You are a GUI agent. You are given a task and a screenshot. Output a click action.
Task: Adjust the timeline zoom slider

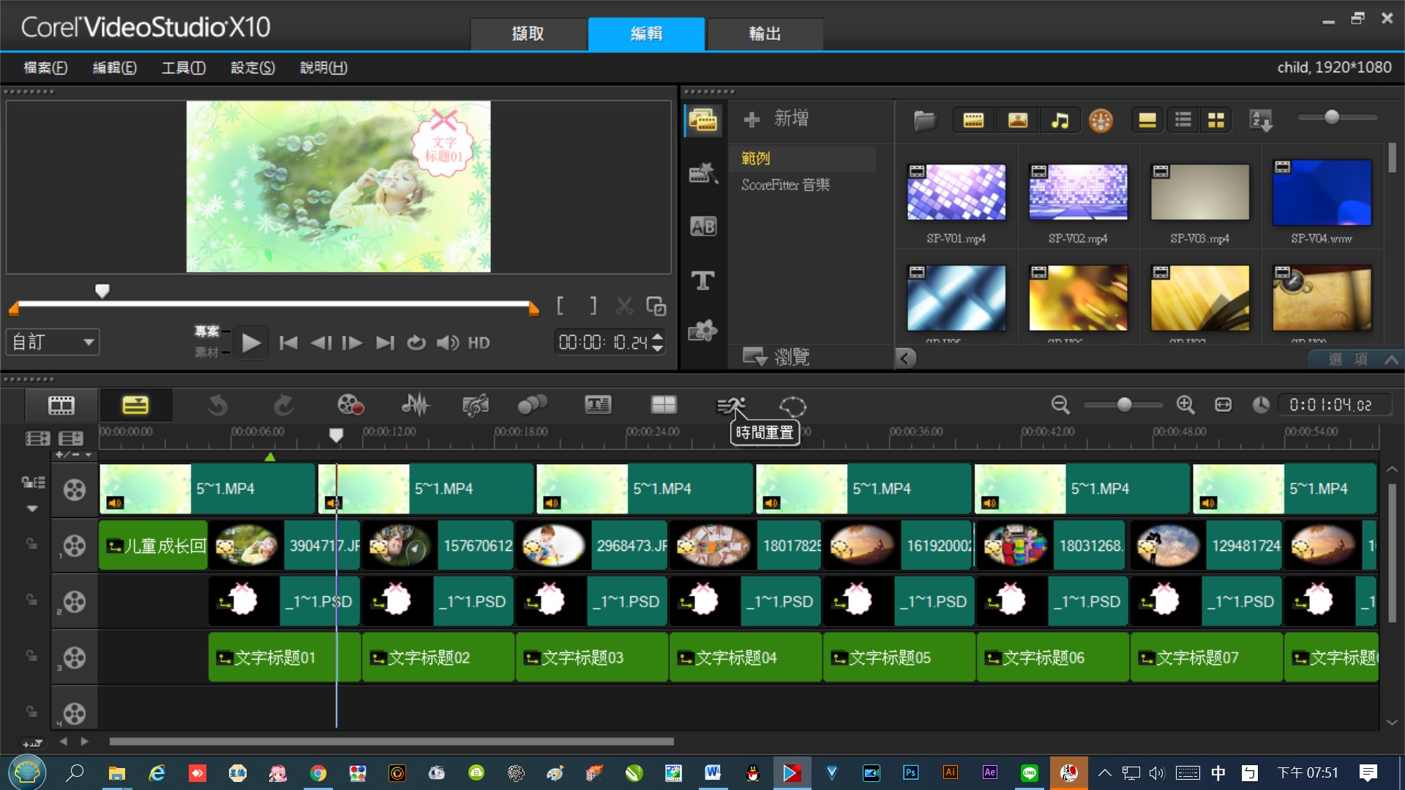[x=1125, y=405]
